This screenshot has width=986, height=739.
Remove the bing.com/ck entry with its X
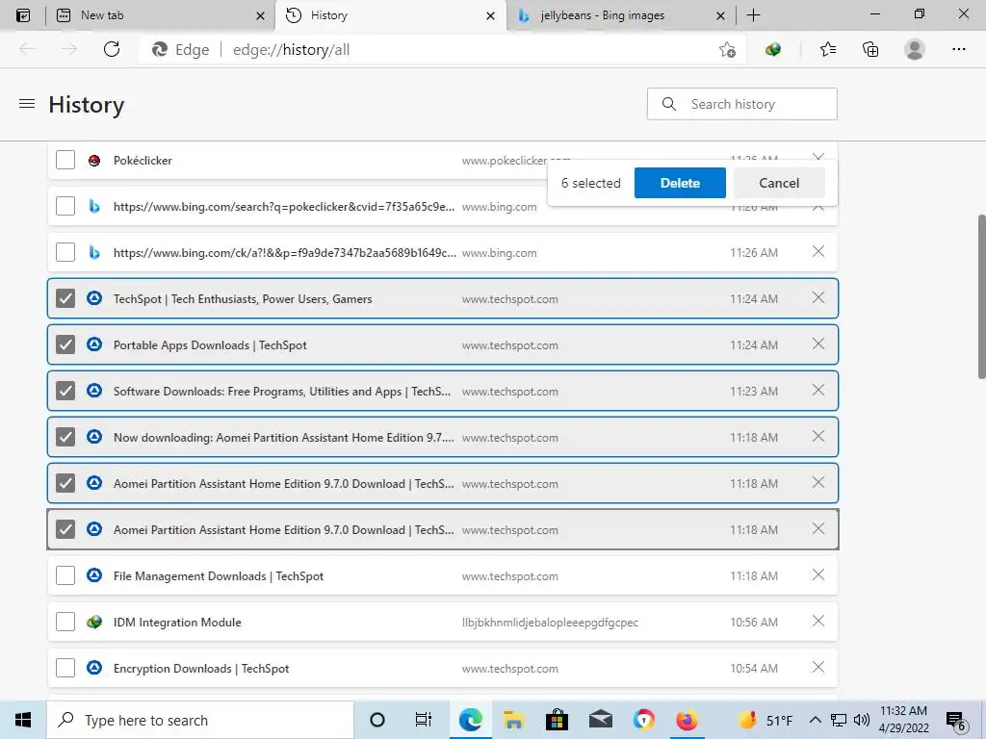click(x=818, y=251)
